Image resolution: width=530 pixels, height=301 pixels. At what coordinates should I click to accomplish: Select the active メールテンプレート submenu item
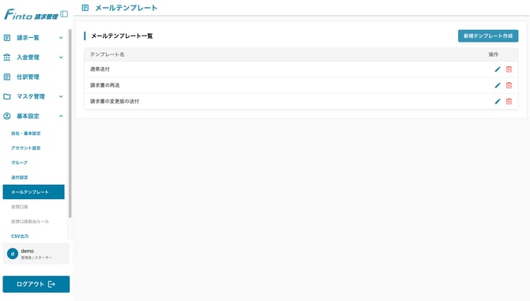pyautogui.click(x=33, y=192)
